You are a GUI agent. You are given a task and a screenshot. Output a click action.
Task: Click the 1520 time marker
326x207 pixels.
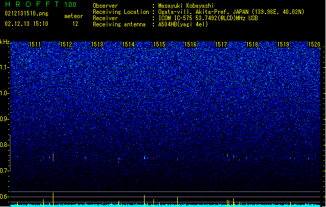(x=314, y=45)
